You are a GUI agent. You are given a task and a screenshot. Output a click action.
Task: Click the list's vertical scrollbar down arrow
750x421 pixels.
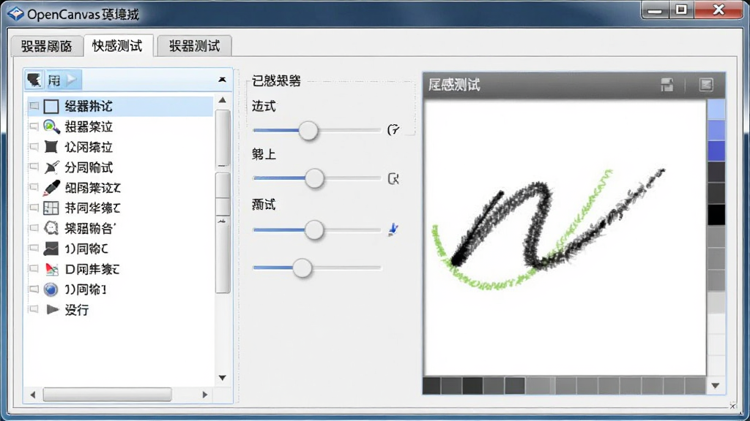click(223, 378)
